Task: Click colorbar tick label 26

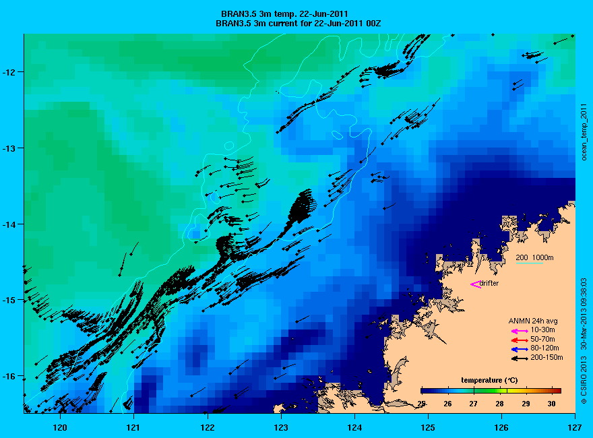Action: coord(447,404)
